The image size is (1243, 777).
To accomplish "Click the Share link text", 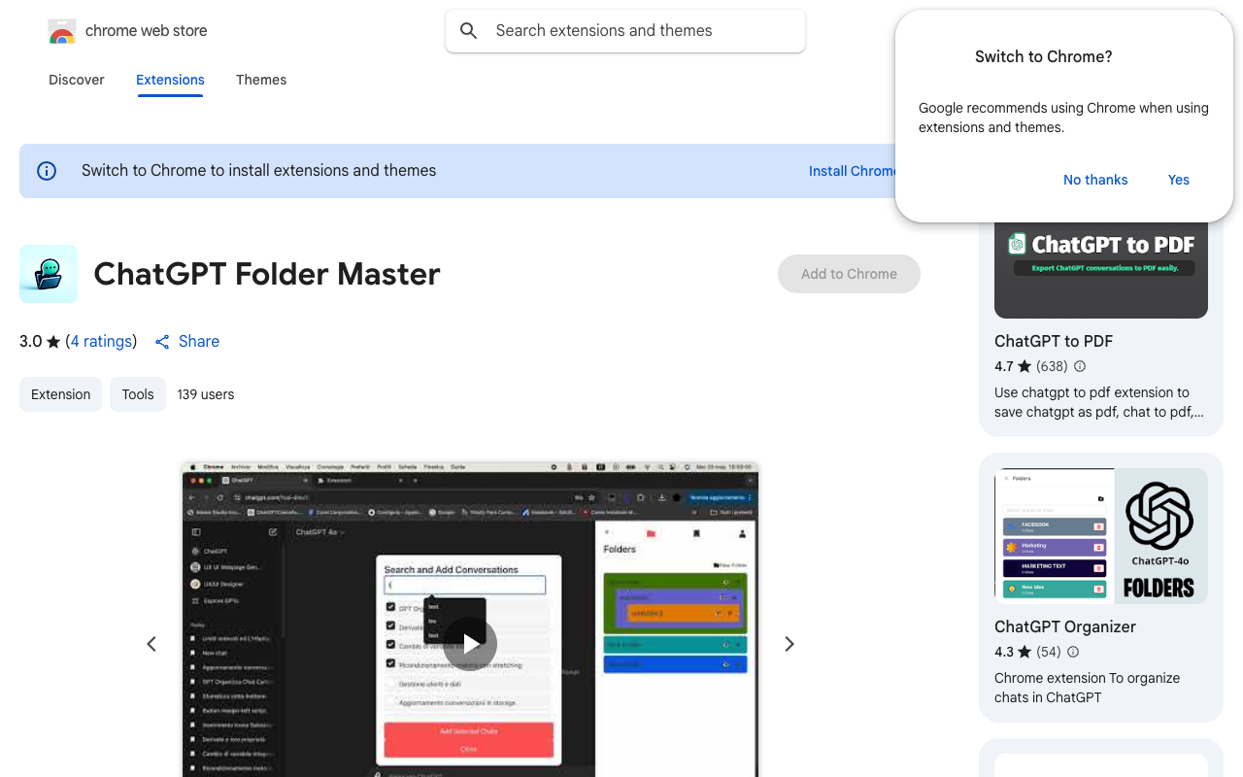I will pos(199,341).
